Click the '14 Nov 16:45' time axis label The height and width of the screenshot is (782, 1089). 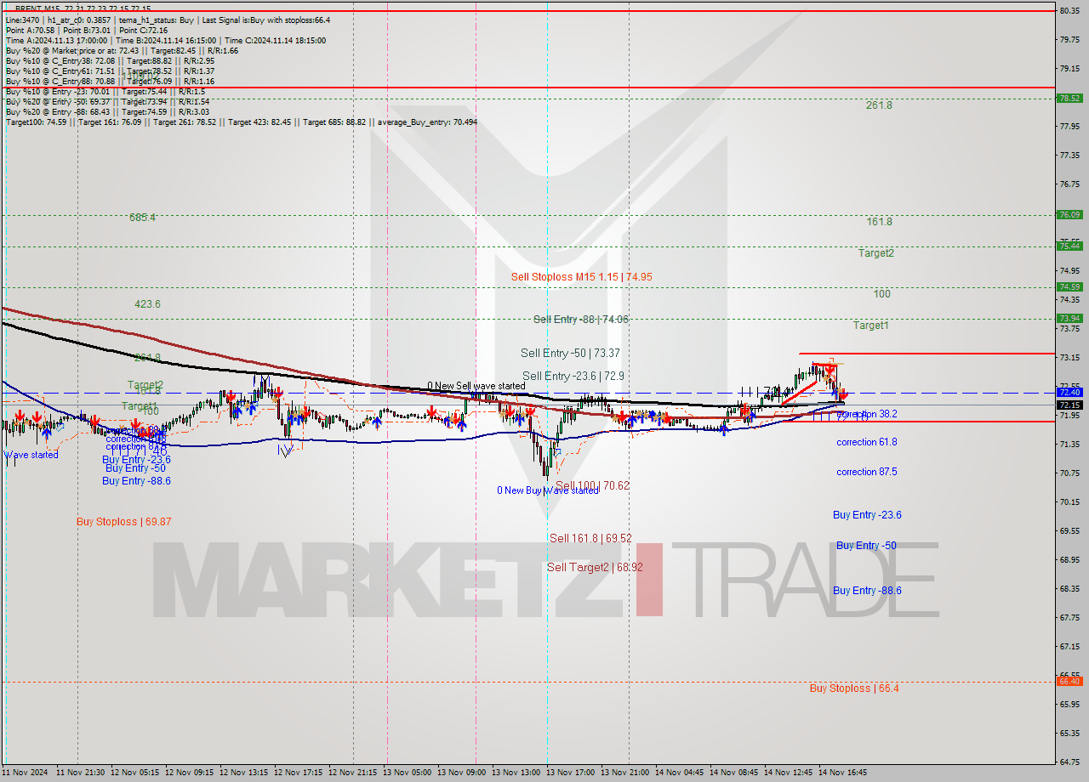click(x=842, y=773)
